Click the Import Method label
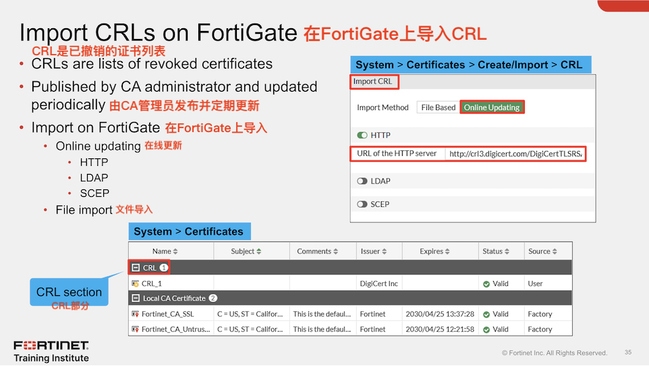Image resolution: width=649 pixels, height=366 pixels. [383, 108]
